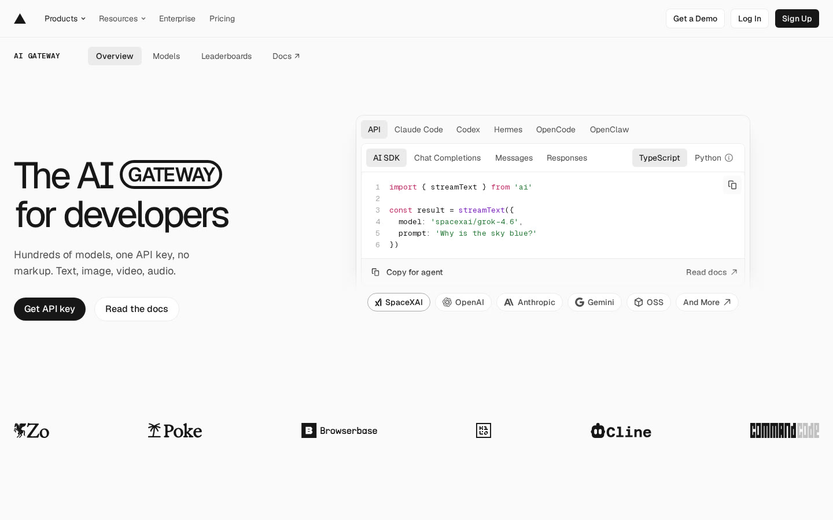The width and height of the screenshot is (833, 520).
Task: Switch to the Models tab
Action: pyautogui.click(x=167, y=56)
